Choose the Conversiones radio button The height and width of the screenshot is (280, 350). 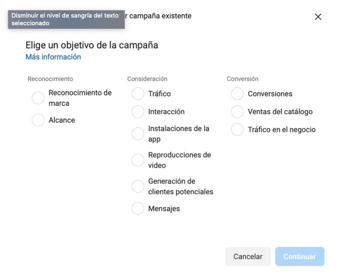[x=237, y=94]
